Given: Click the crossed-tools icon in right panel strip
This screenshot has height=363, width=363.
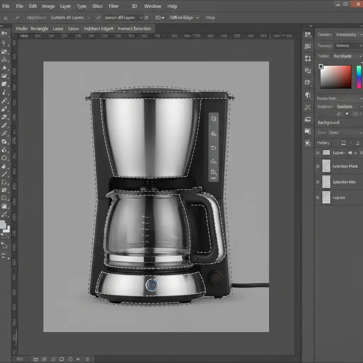Looking at the screenshot, I should [308, 107].
